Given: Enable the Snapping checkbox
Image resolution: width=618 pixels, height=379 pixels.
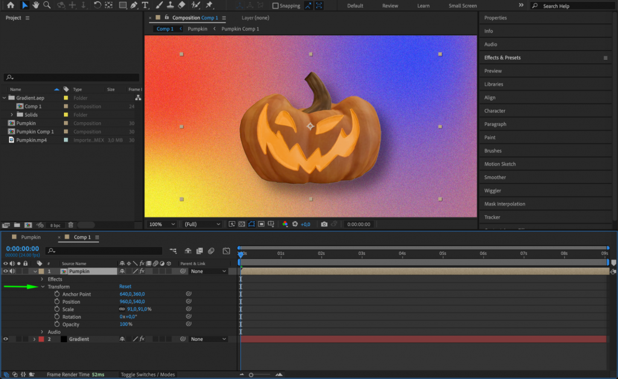Looking at the screenshot, I should [276, 5].
